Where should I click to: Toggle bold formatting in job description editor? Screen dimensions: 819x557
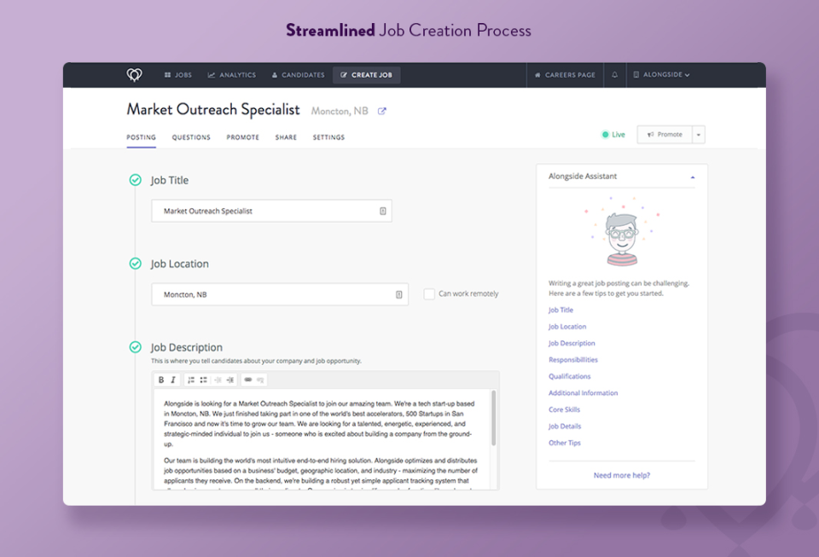click(162, 380)
